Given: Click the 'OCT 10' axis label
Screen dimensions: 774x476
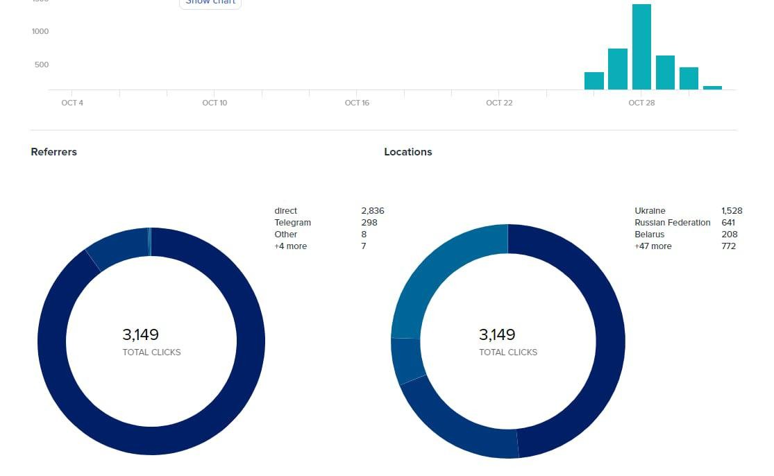Looking at the screenshot, I should 214,103.
